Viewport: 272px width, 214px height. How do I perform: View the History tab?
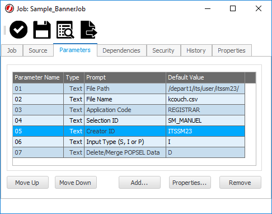click(196, 50)
